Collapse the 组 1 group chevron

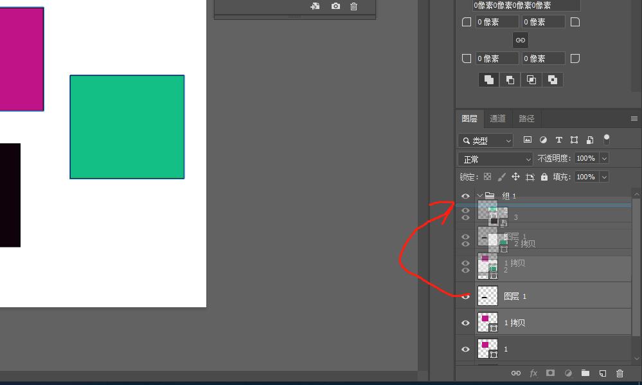[479, 196]
